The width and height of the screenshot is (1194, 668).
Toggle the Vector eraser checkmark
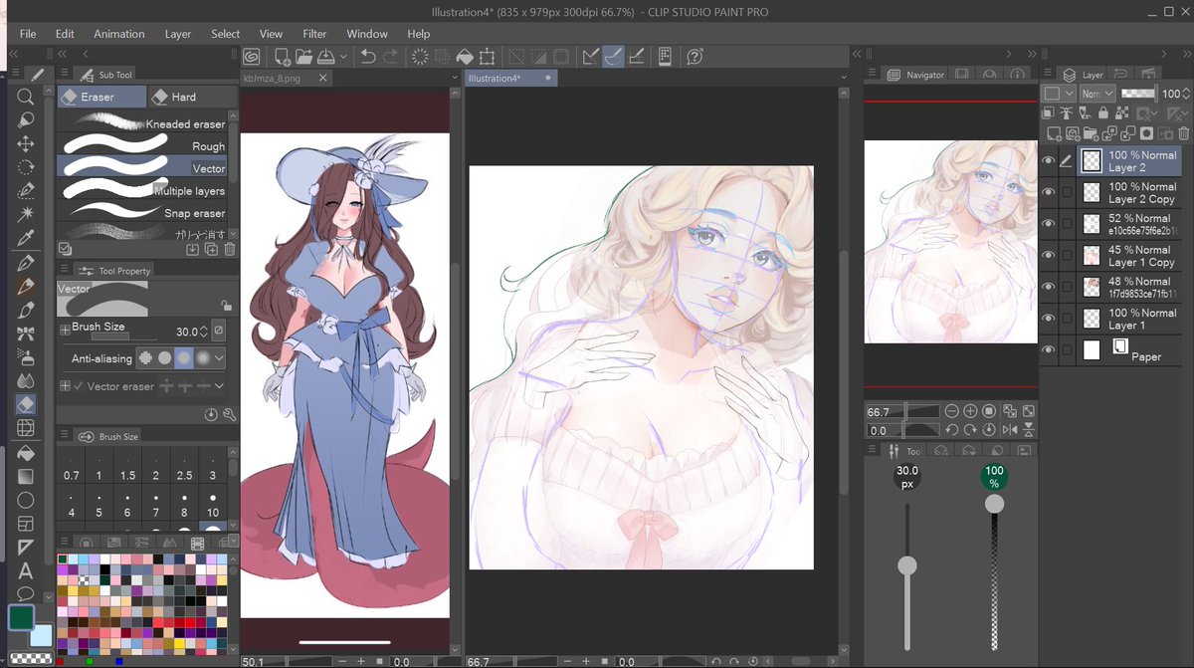point(79,386)
